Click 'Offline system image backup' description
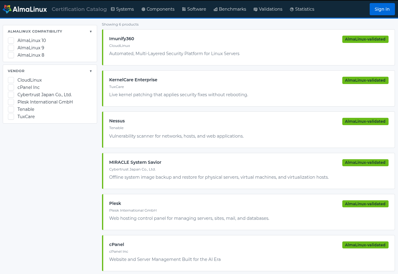 219,177
